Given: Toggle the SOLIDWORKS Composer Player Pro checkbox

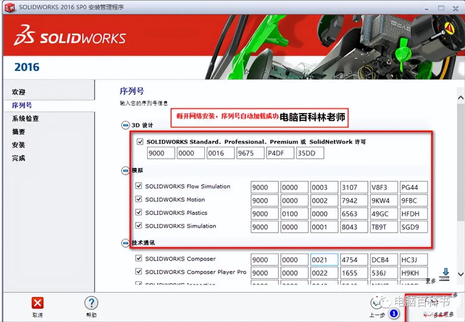Looking at the screenshot, I should [139, 271].
